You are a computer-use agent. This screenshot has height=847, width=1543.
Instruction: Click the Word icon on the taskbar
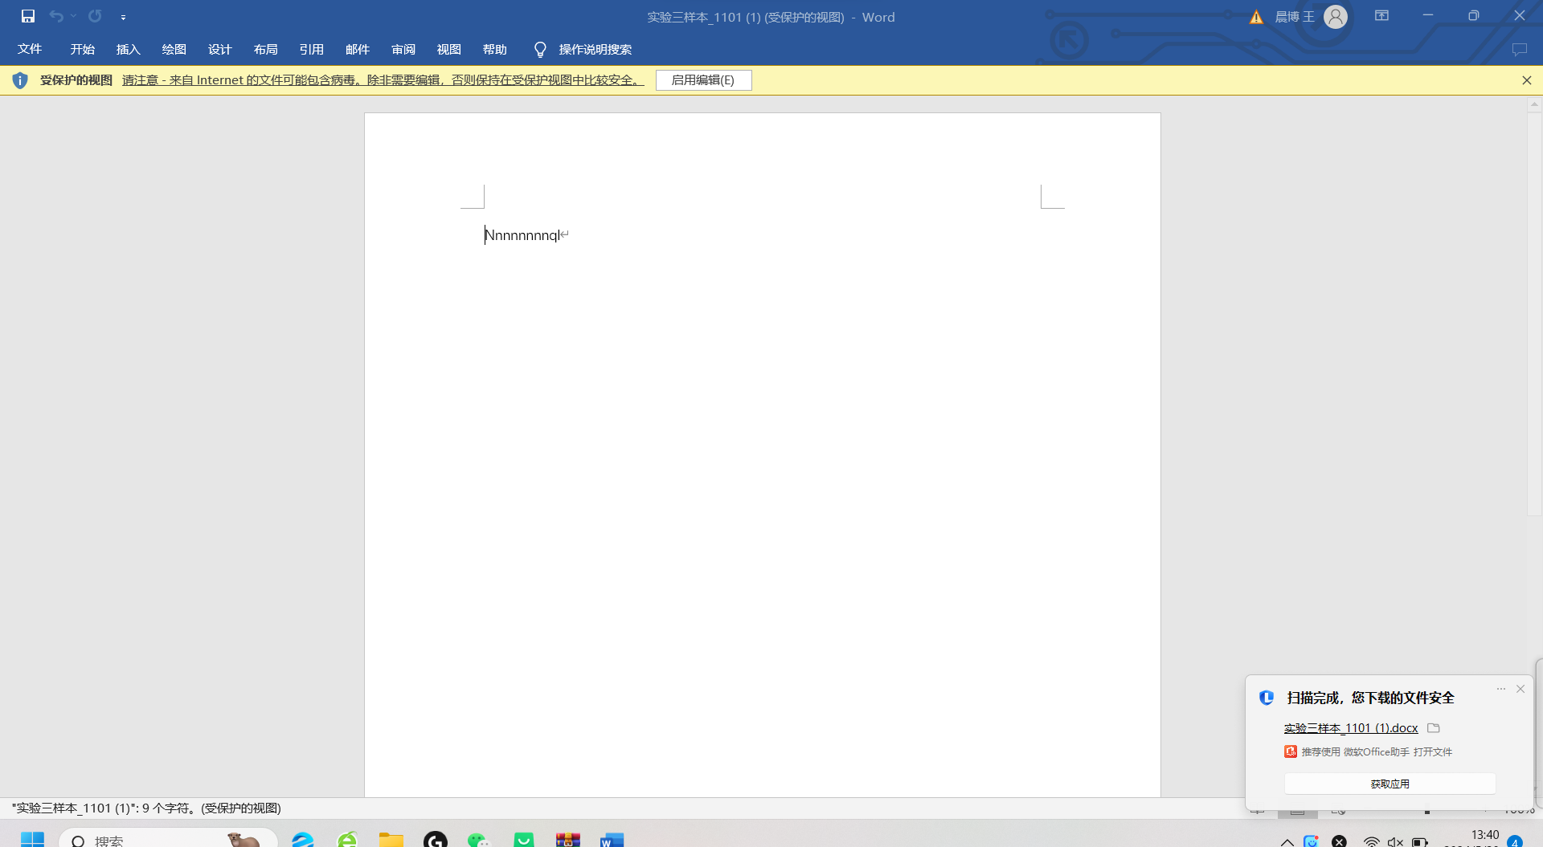click(612, 840)
